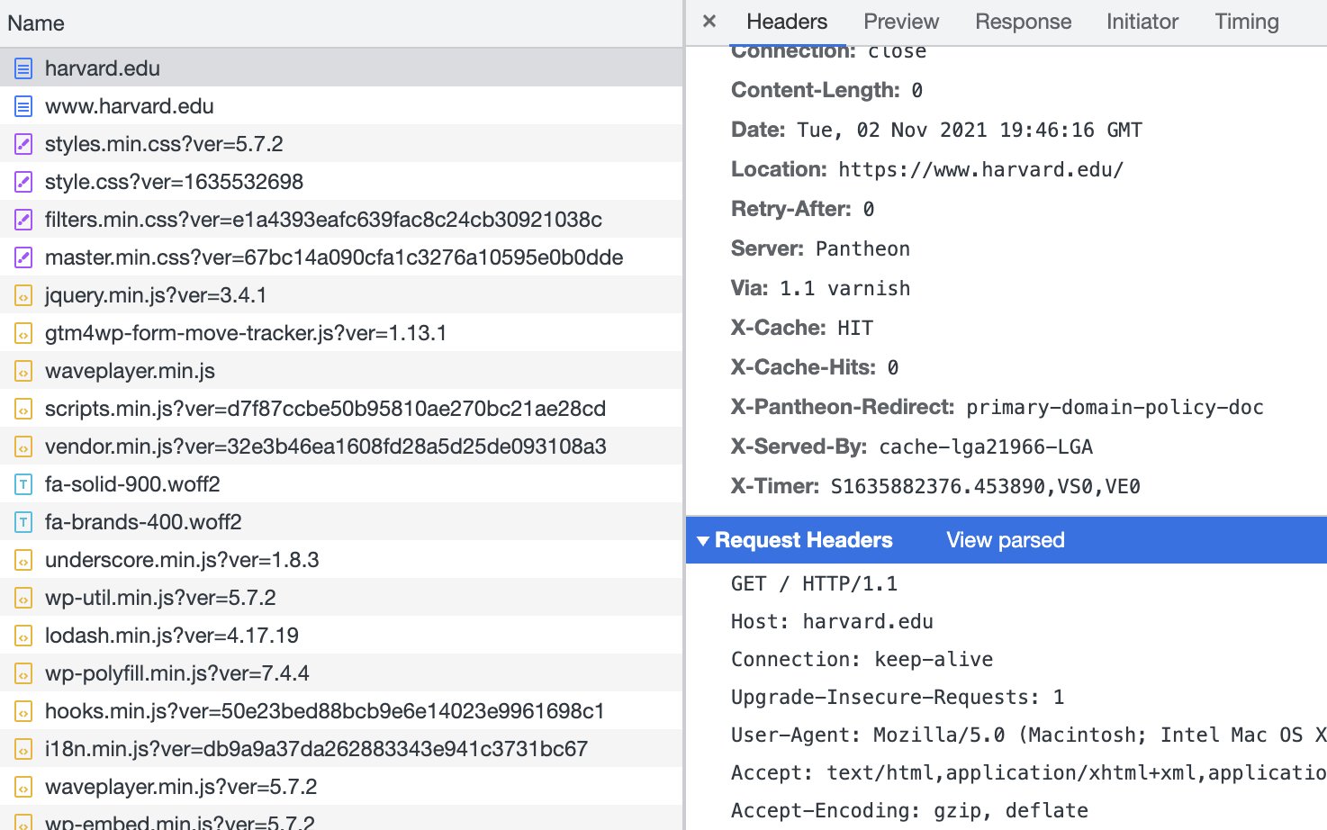The image size is (1327, 830).
Task: Click the User-Agent request header line
Action: (x=1029, y=735)
